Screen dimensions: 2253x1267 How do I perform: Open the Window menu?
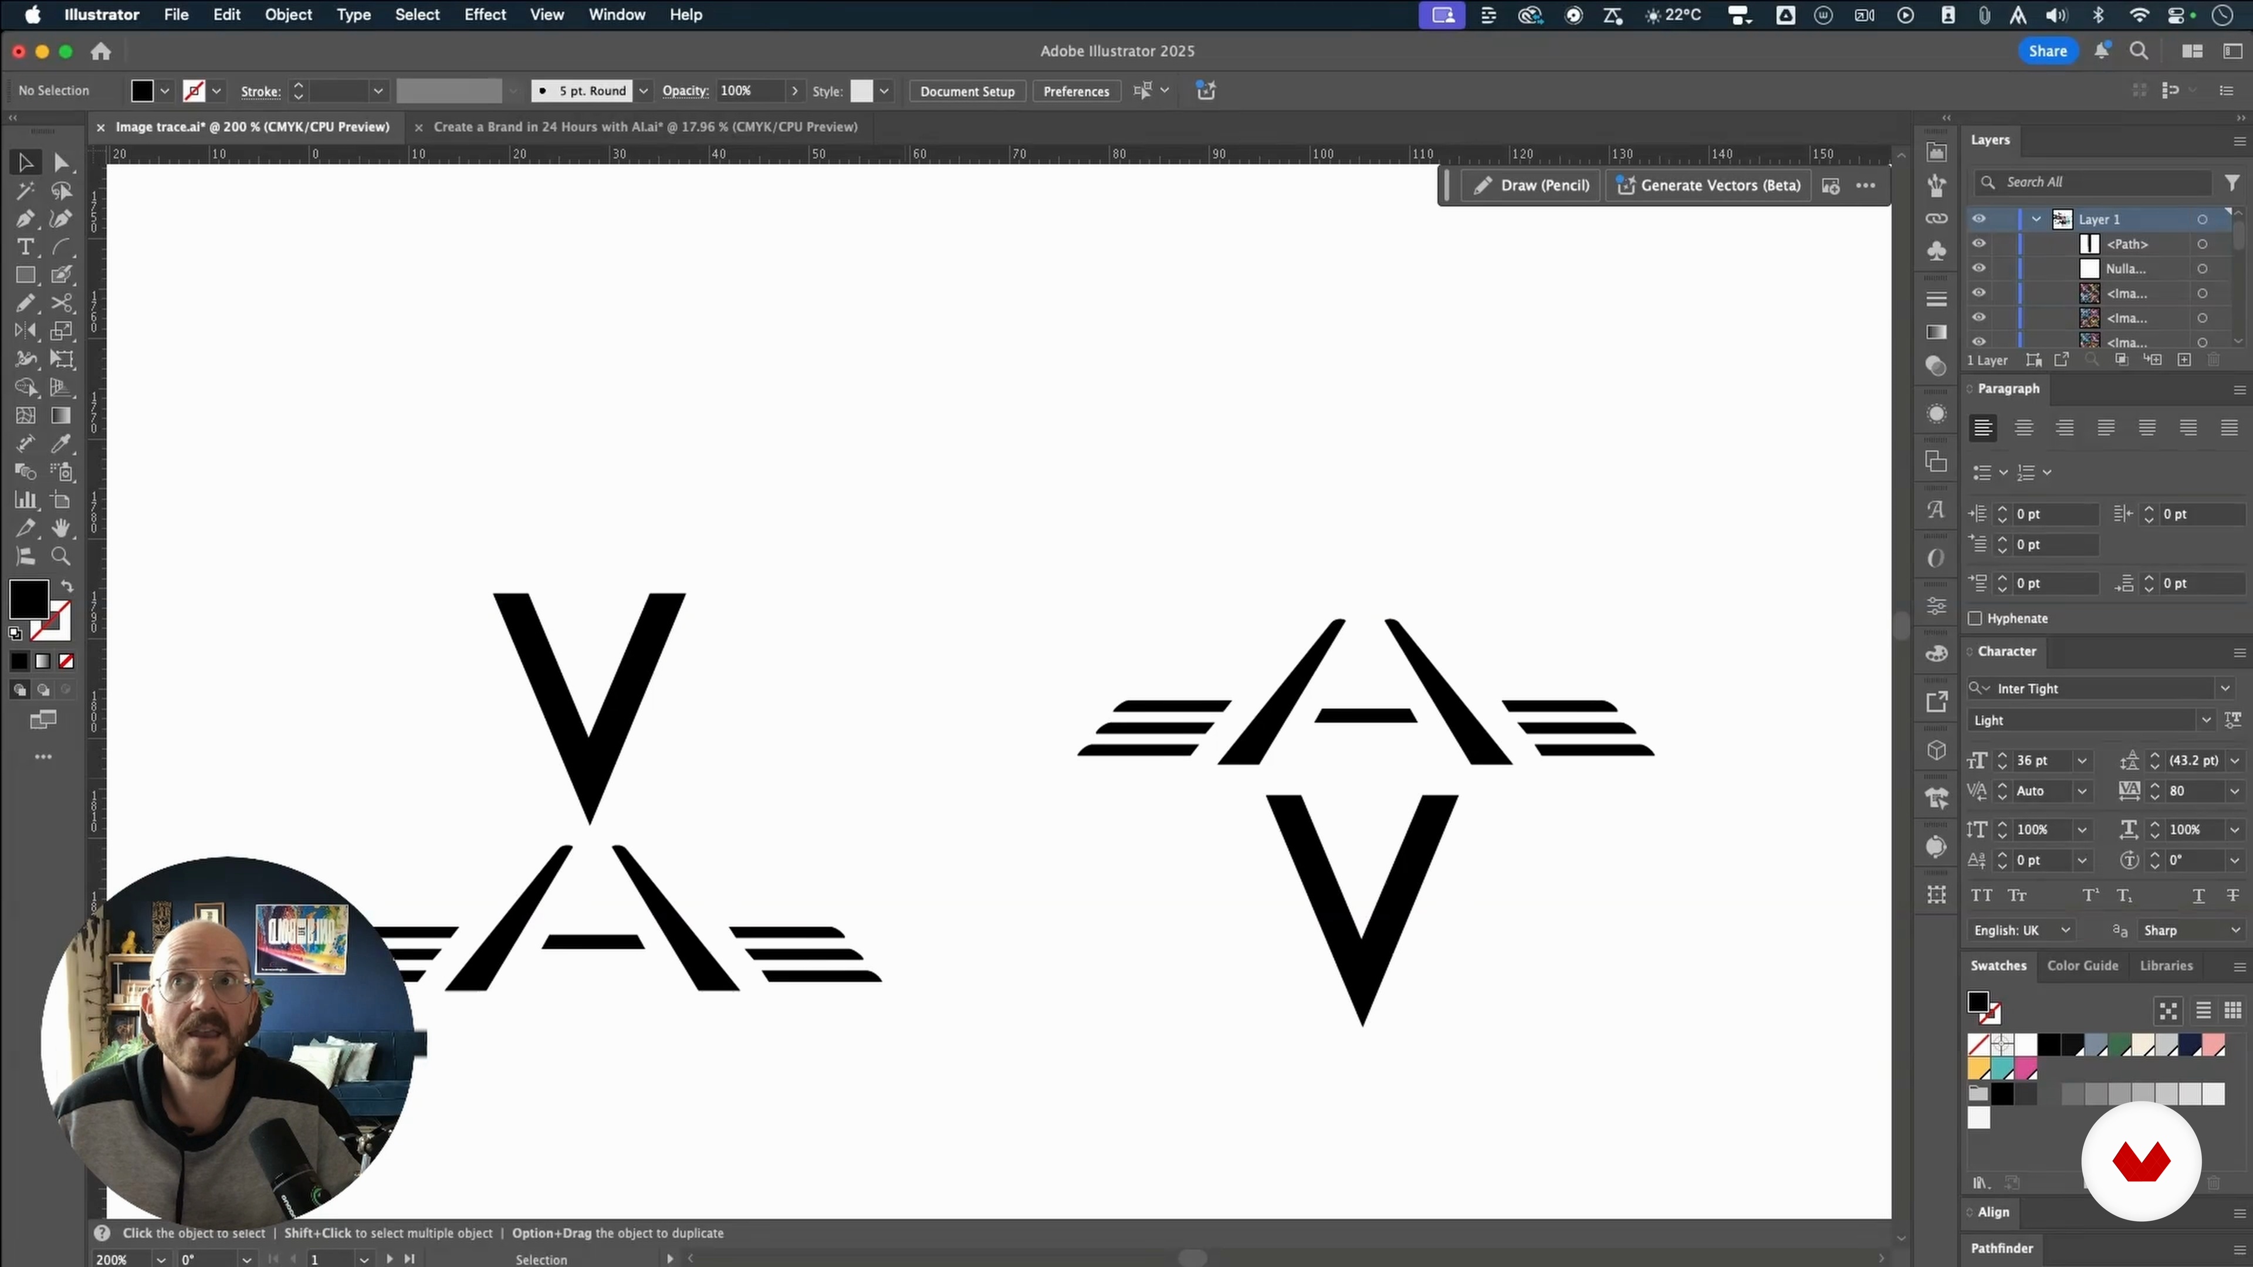[x=617, y=15]
